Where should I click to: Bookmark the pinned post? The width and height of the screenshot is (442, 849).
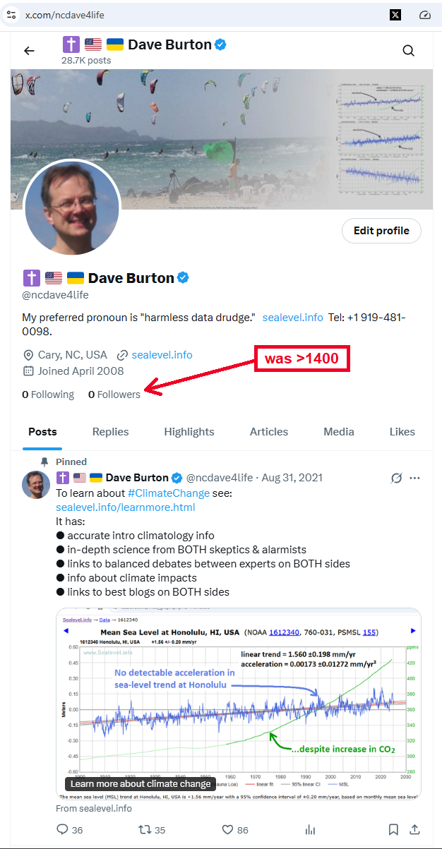[394, 829]
